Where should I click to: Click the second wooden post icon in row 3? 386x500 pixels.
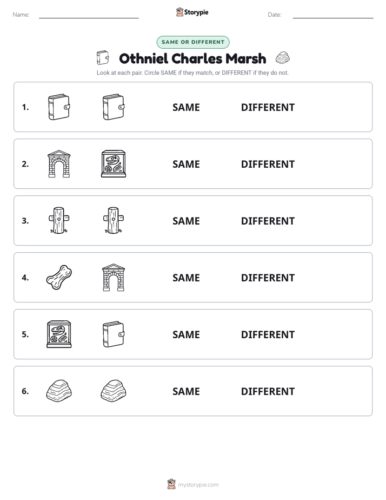(x=114, y=221)
